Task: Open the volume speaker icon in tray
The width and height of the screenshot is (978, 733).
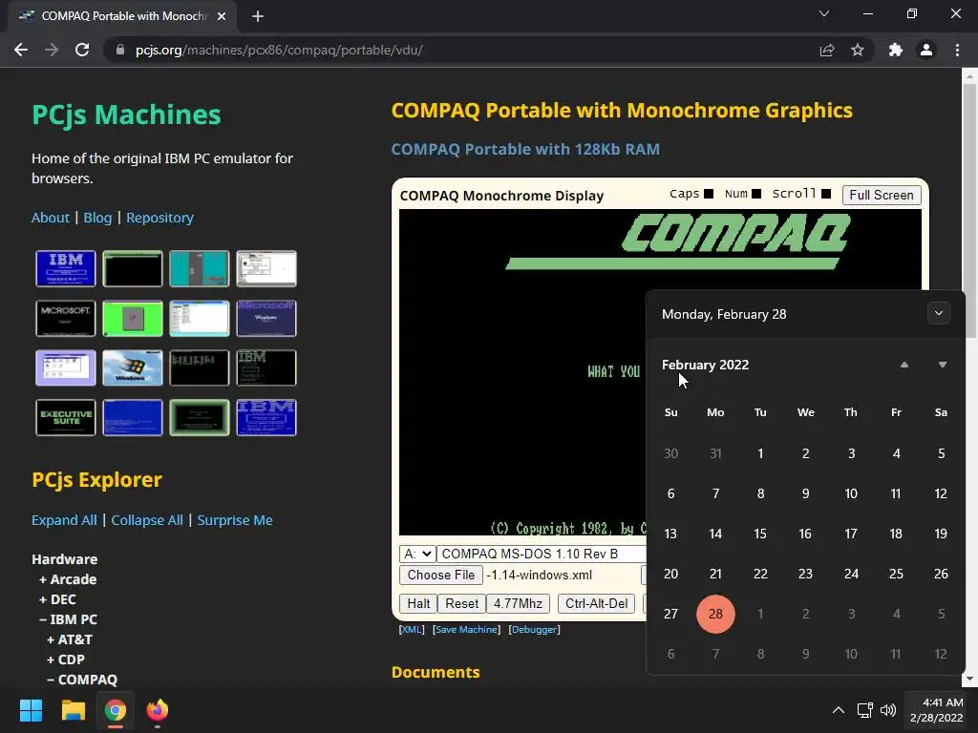Action: pyautogui.click(x=887, y=710)
